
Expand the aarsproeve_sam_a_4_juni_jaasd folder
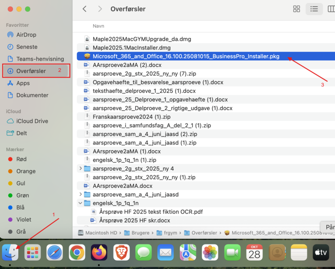click(x=80, y=195)
